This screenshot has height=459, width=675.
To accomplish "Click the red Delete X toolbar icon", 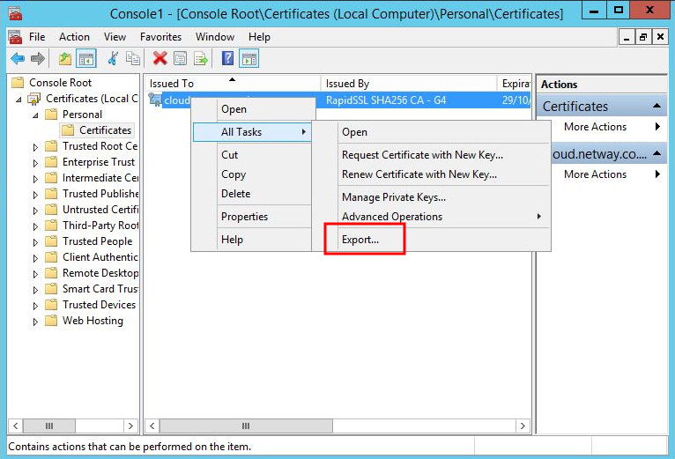I will [159, 58].
